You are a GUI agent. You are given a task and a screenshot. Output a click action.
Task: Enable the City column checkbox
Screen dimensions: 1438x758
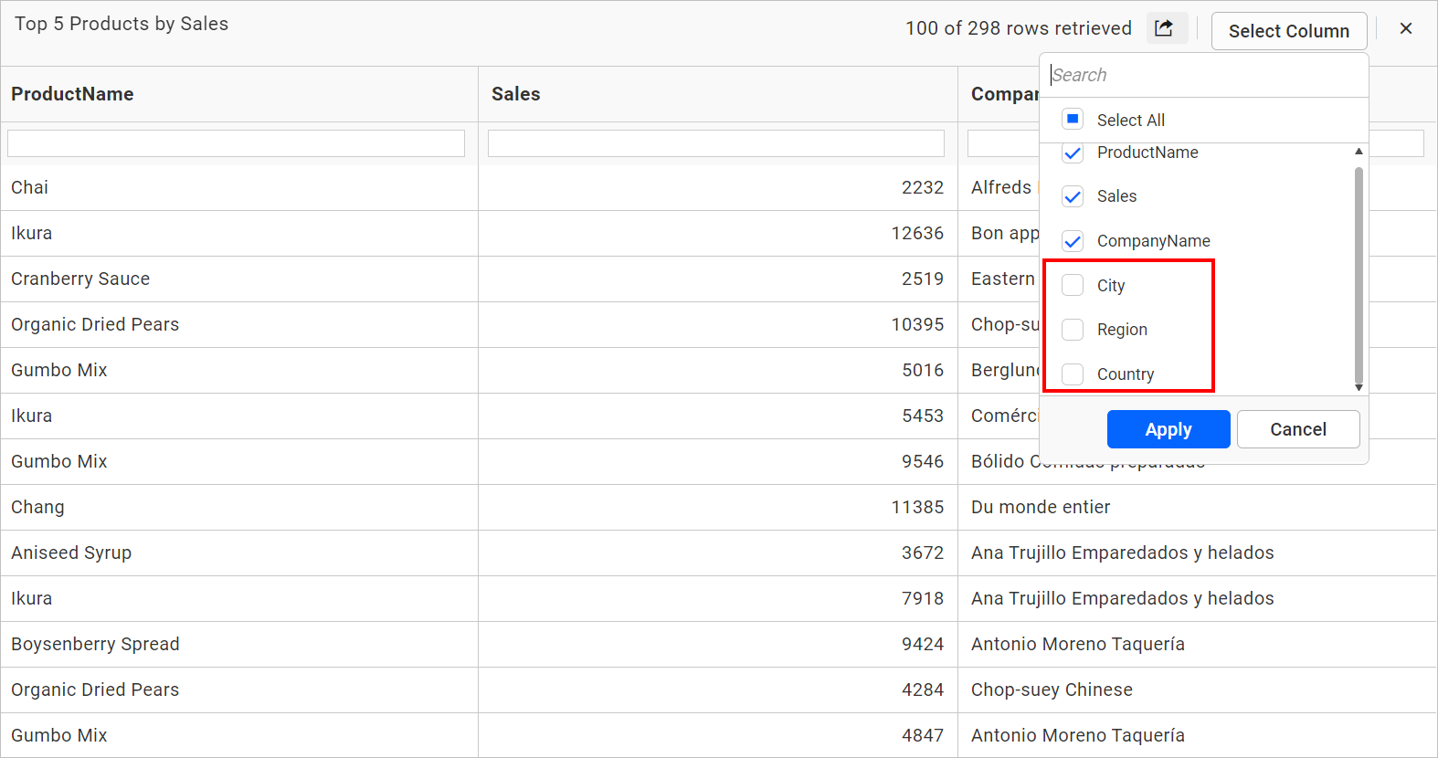pos(1073,286)
